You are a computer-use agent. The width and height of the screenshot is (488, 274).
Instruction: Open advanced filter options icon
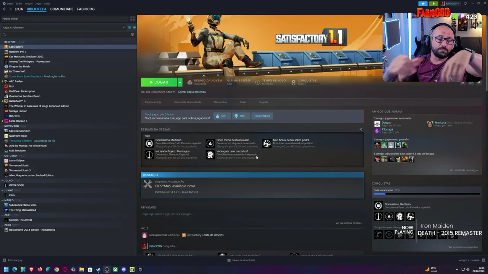tap(132, 35)
